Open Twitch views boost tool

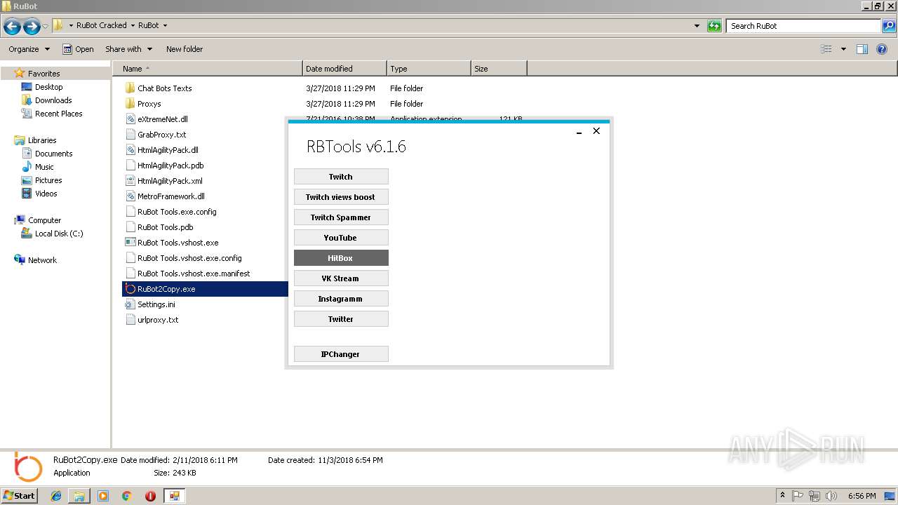click(341, 197)
